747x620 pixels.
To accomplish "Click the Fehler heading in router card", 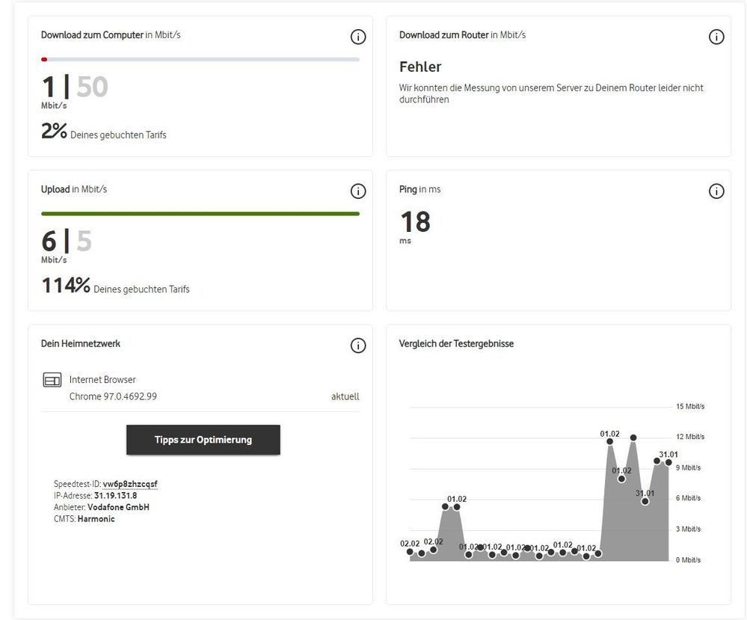I will coord(420,67).
